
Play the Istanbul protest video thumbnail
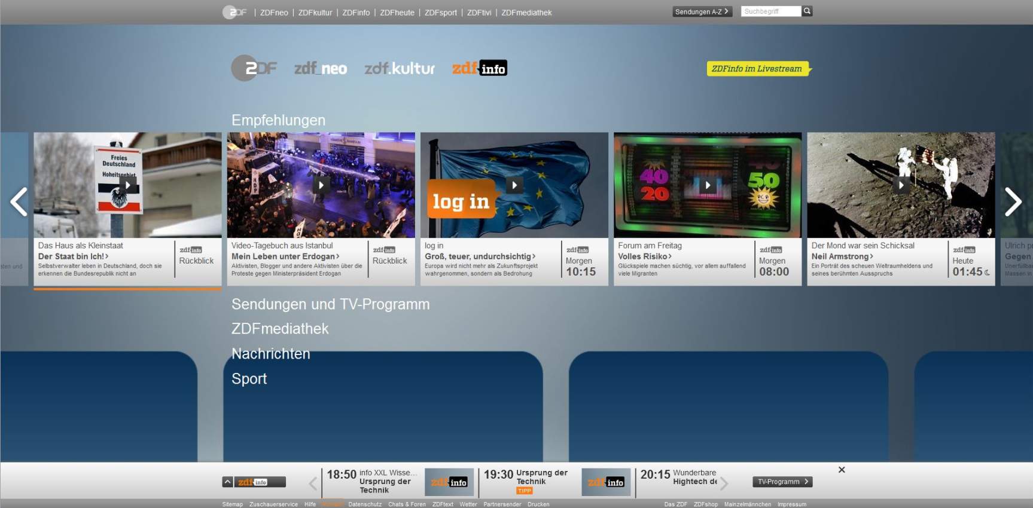[x=321, y=185]
